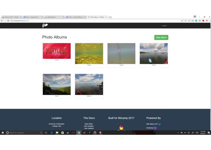Click the Search for anything taskbar box
Viewport: 211px width, 150px height.
click(x=24, y=133)
